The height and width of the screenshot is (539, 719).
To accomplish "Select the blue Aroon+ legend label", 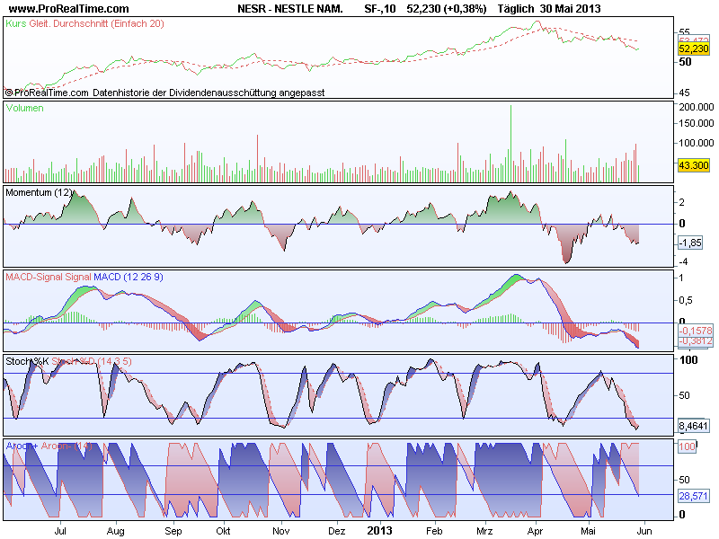I will point(22,446).
